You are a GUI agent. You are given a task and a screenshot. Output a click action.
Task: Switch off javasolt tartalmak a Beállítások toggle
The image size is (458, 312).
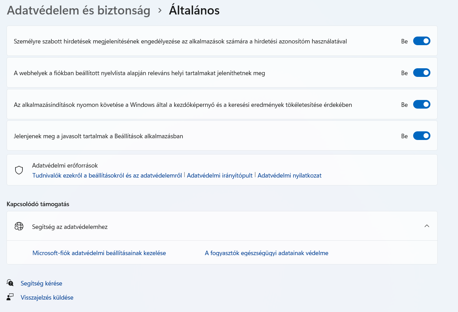pos(421,136)
